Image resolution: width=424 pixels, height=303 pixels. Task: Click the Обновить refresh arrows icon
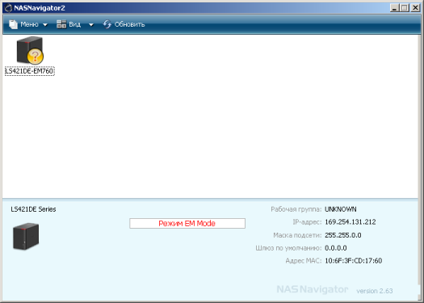(107, 24)
